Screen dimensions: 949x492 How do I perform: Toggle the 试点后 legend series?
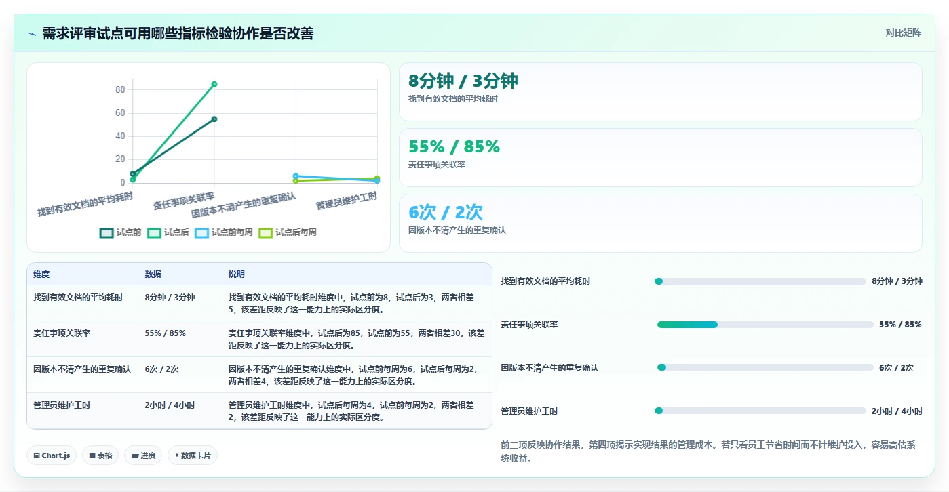(168, 232)
